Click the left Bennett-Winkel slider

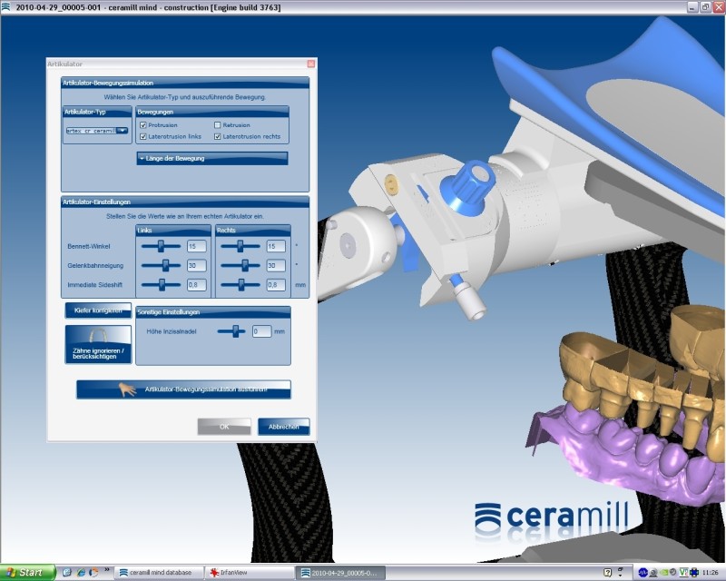pos(160,246)
